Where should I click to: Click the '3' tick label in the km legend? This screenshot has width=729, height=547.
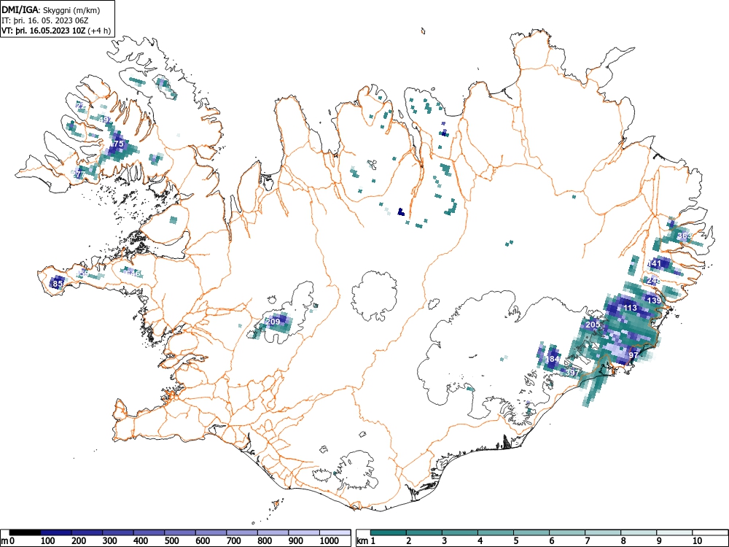pyautogui.click(x=445, y=541)
